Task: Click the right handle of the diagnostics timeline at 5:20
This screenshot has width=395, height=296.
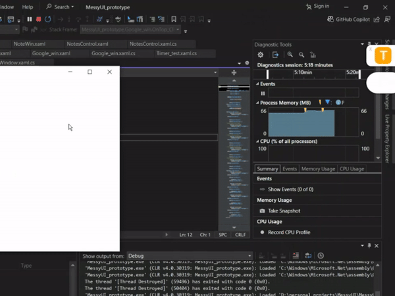Action: click(x=359, y=74)
